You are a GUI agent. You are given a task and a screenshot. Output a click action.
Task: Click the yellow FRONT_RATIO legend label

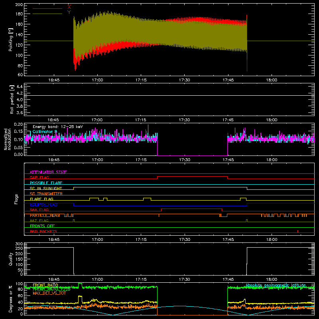[x=45, y=285]
